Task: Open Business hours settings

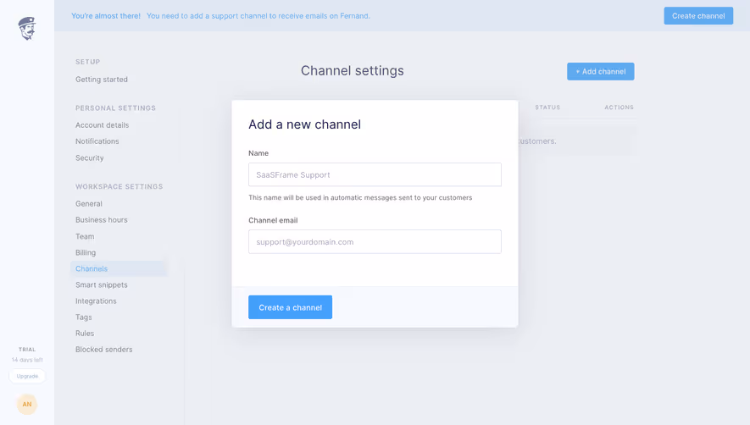Action: [x=102, y=220]
